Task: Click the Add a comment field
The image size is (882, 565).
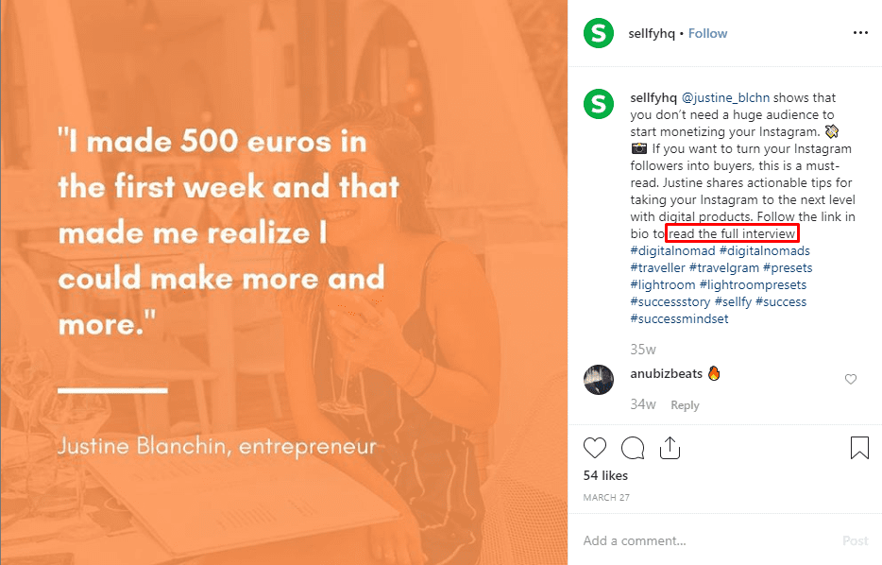Action: coord(699,540)
